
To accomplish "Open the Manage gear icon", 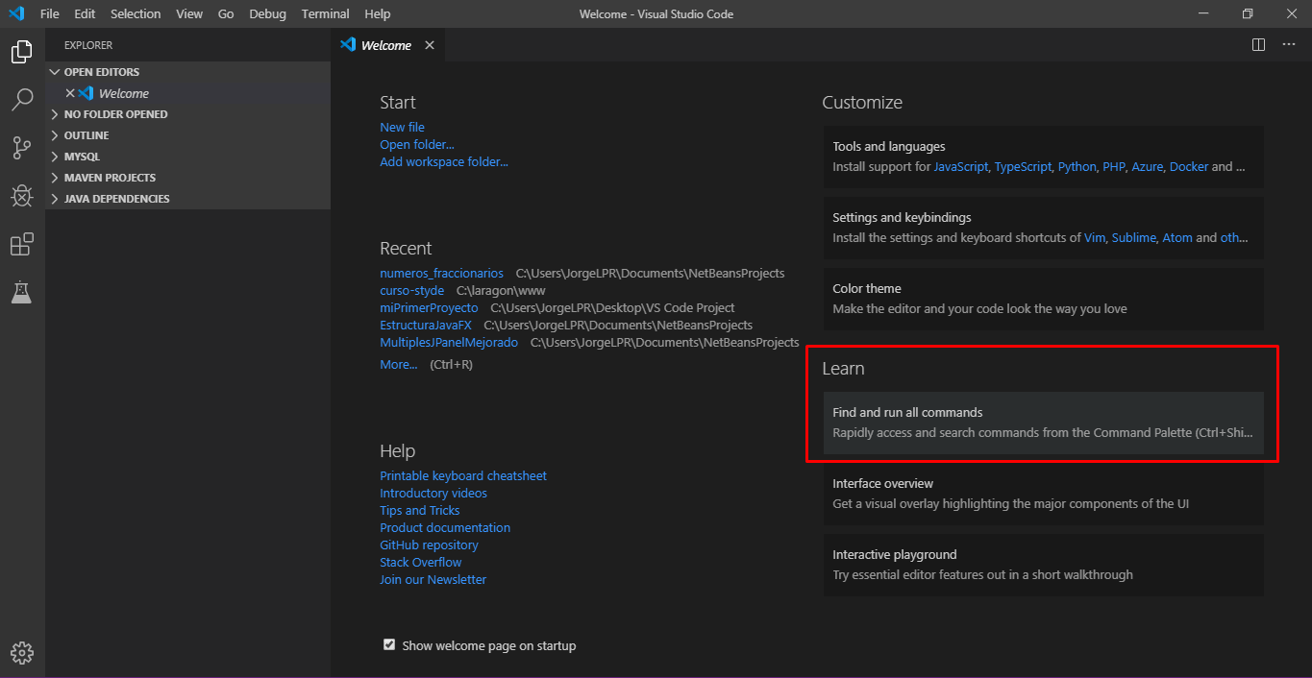I will coord(21,652).
